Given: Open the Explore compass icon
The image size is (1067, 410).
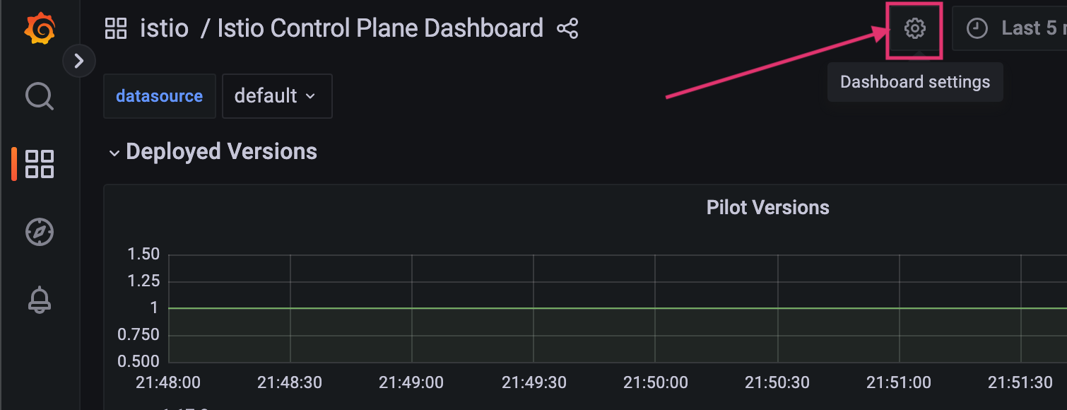Looking at the screenshot, I should click(x=40, y=232).
